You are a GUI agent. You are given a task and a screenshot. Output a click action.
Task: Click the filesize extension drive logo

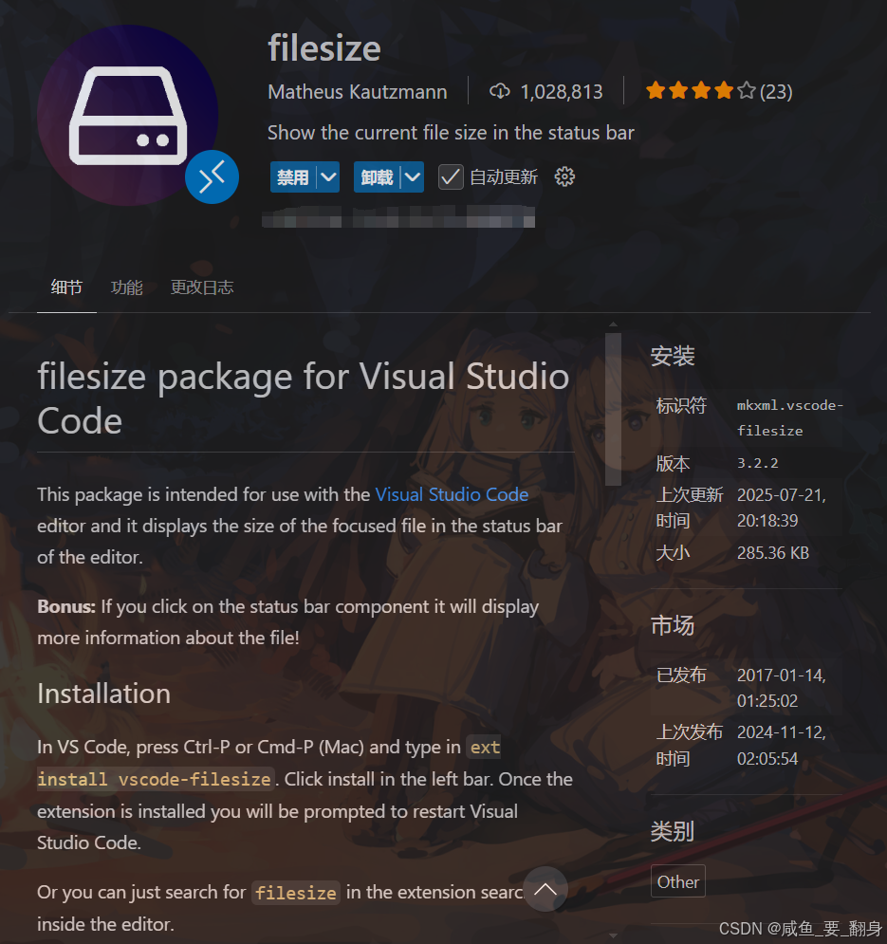128,116
